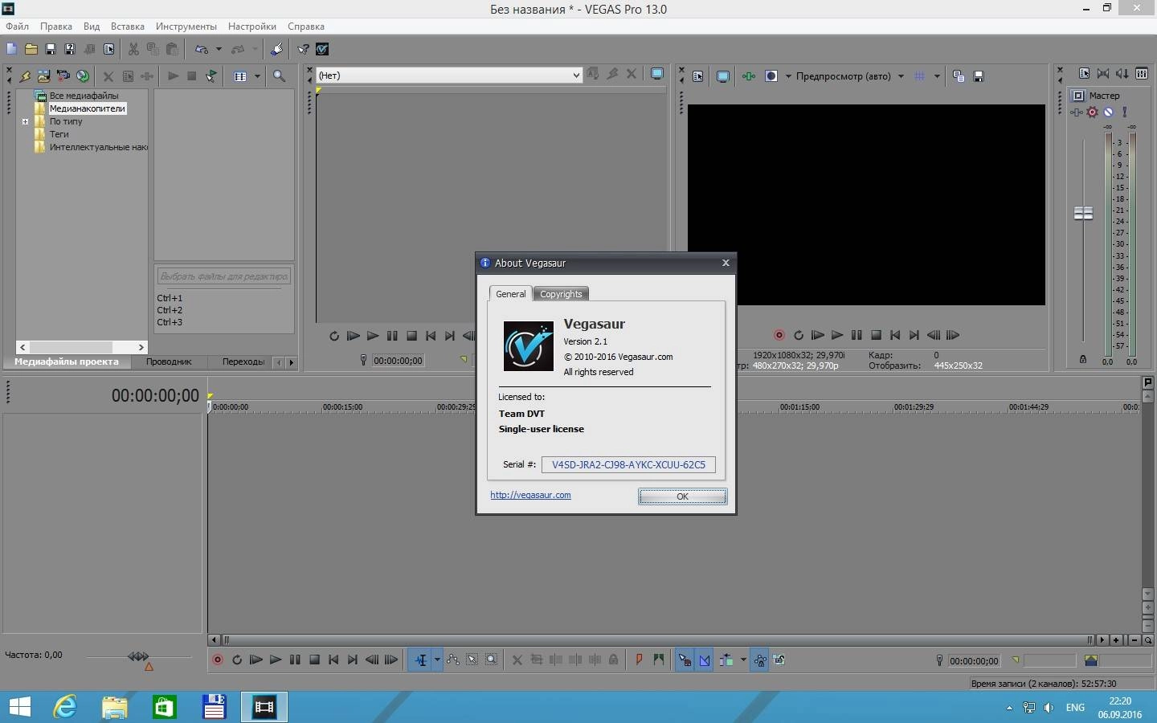Open the Настройки menu
The image size is (1157, 723).
tap(251, 27)
